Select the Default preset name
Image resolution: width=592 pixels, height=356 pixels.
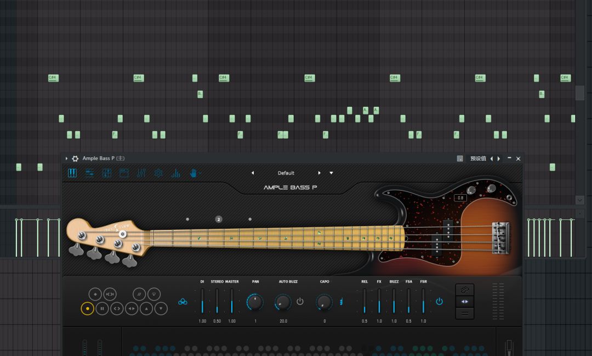[x=286, y=173]
